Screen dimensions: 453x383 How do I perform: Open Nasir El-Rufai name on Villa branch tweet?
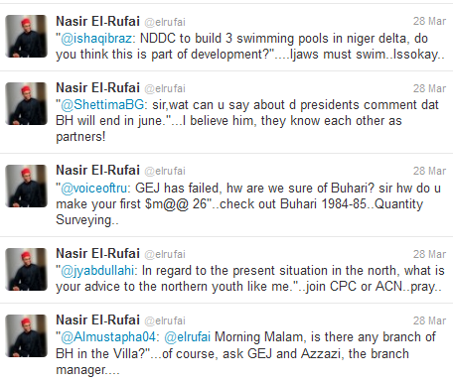point(97,320)
